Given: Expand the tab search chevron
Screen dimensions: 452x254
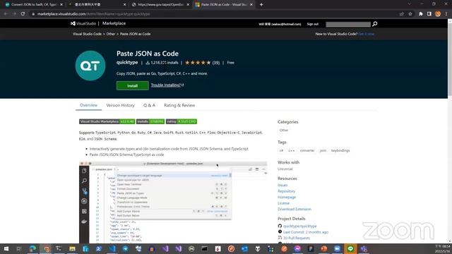Looking at the screenshot, I should coord(410,4).
